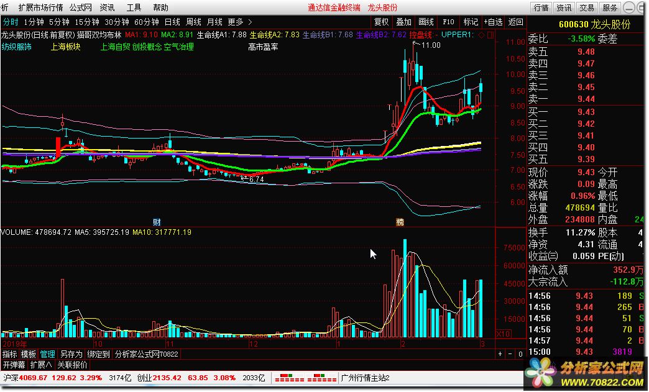This screenshot has height=392, width=649.
Task: Click the X10 scale label on volume axis
Action: pyautogui.click(x=503, y=333)
